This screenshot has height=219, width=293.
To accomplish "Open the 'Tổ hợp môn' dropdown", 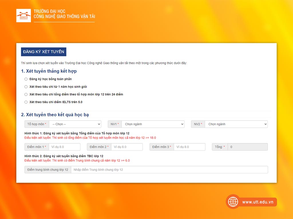I will (x=75, y=124).
